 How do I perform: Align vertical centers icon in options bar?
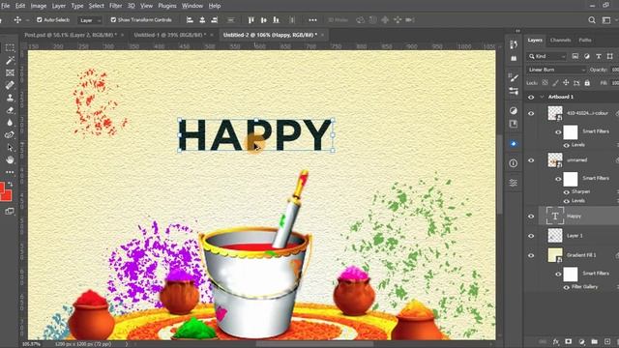(264, 19)
